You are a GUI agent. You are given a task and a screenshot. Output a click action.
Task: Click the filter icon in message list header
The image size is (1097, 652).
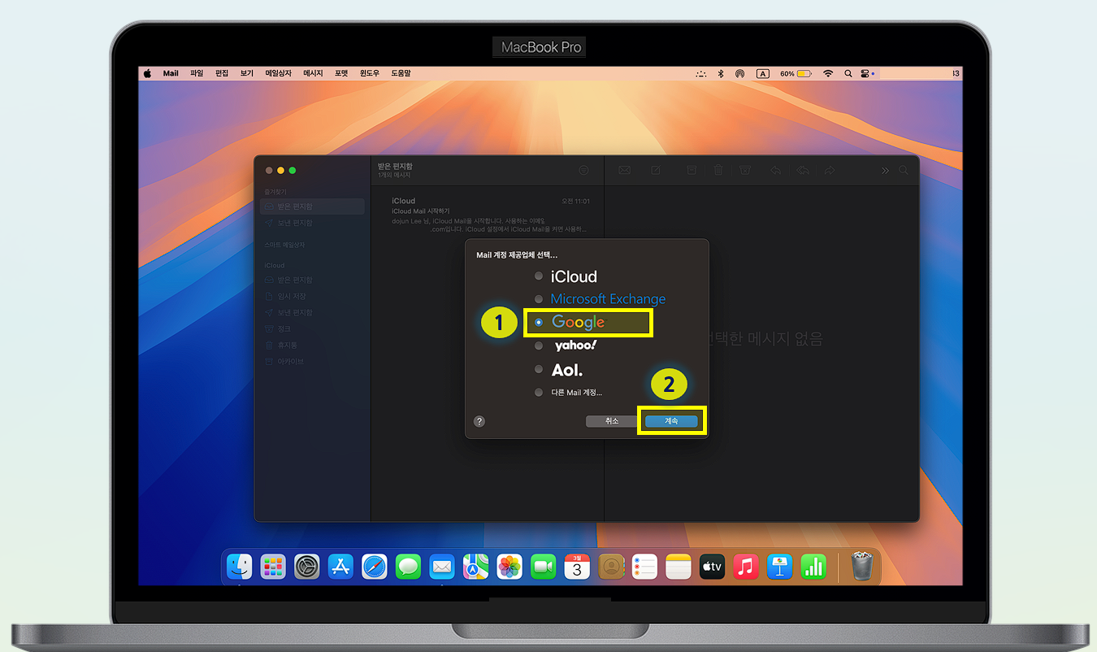[x=583, y=171]
